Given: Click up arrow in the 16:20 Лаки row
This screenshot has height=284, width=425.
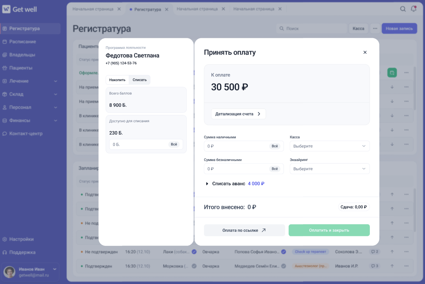Looking at the screenshot, I should [392, 252].
